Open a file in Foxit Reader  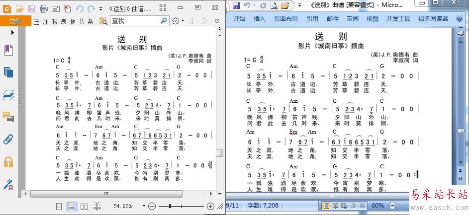(x=19, y=8)
